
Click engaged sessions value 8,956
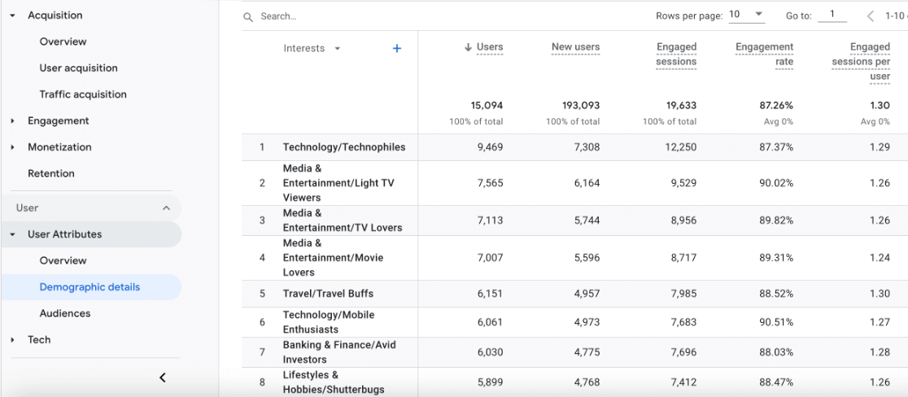(x=684, y=220)
